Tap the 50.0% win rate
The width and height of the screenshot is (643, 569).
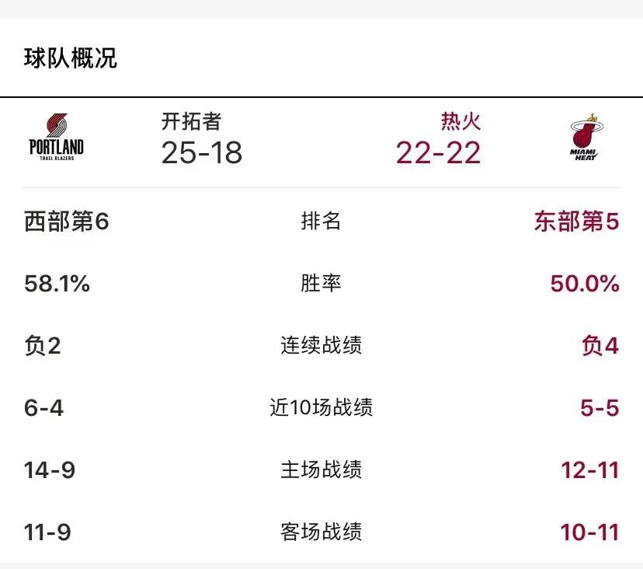pyautogui.click(x=585, y=284)
